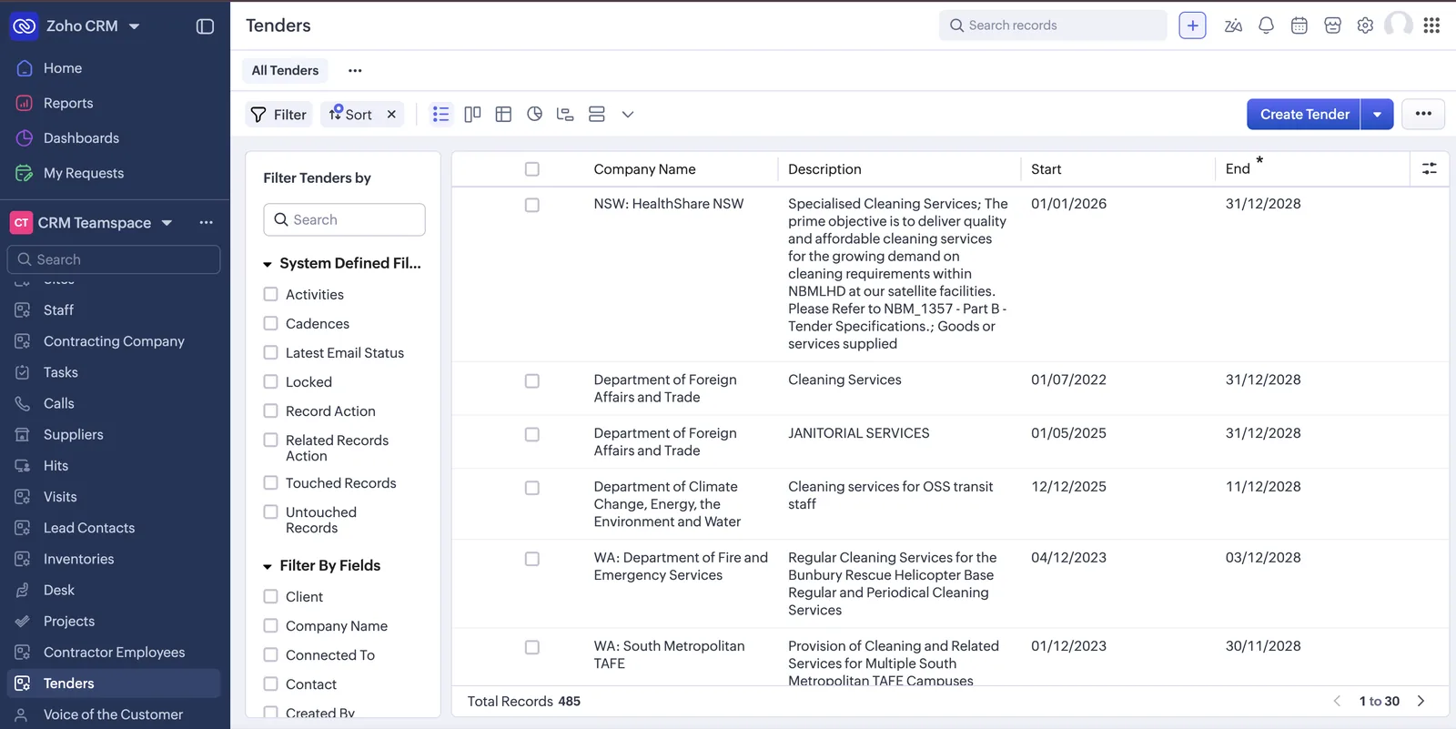This screenshot has width=1456, height=729.
Task: Open the notifications bell
Action: click(1266, 25)
